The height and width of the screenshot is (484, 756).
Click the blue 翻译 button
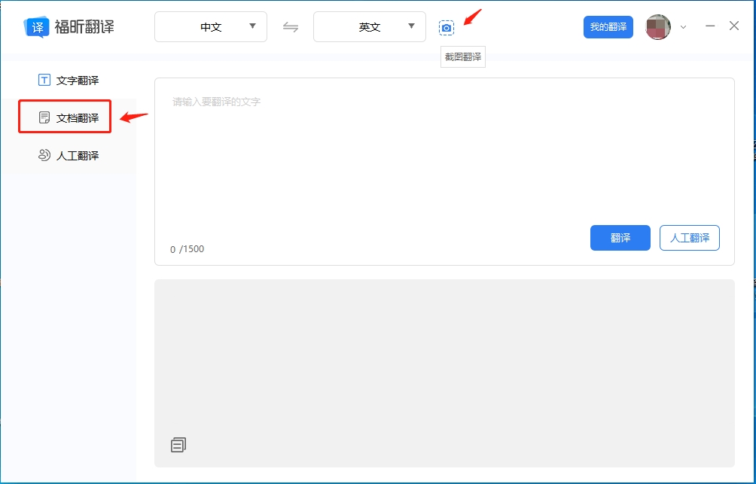[619, 237]
